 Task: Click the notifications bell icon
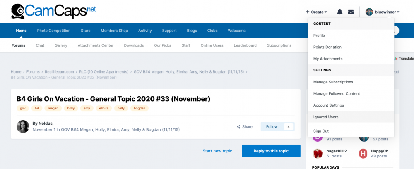[x=339, y=12]
